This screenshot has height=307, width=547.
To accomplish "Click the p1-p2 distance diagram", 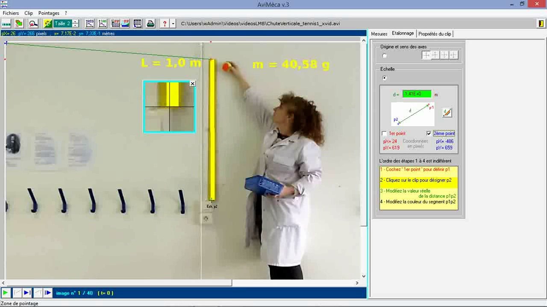I will [x=413, y=114].
